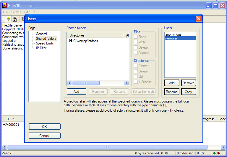227x157 pixels.
Task: Tick the + Subdirs checkbox
Action: coord(136,82)
